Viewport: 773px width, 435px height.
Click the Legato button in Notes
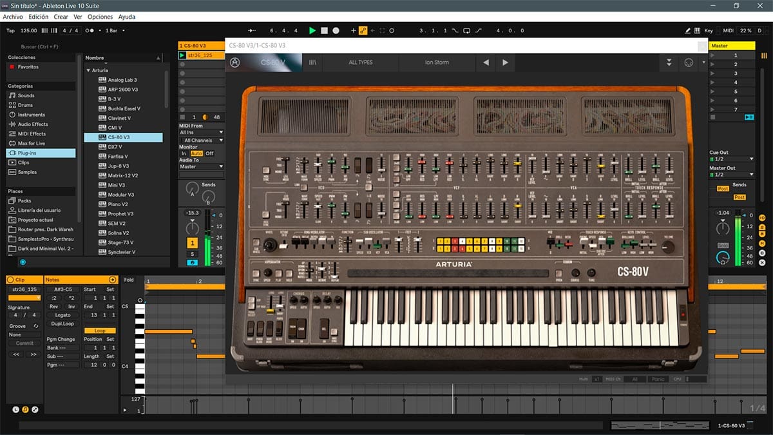(x=62, y=315)
